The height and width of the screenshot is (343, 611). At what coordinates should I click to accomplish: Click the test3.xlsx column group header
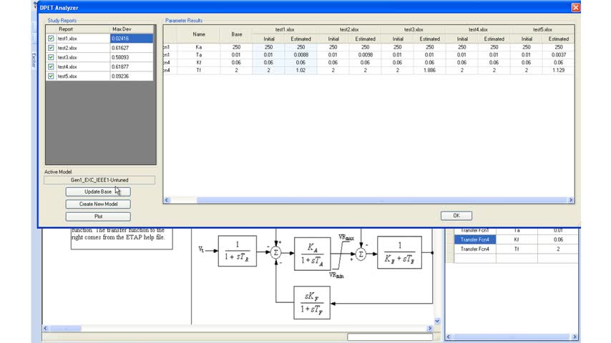point(414,29)
